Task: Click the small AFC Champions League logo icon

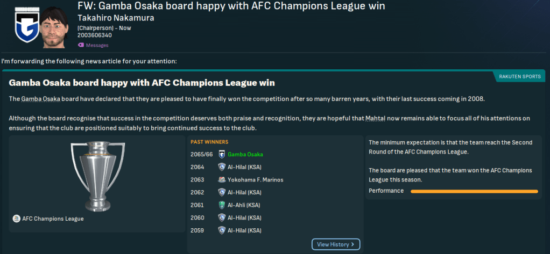Action: pos(16,219)
